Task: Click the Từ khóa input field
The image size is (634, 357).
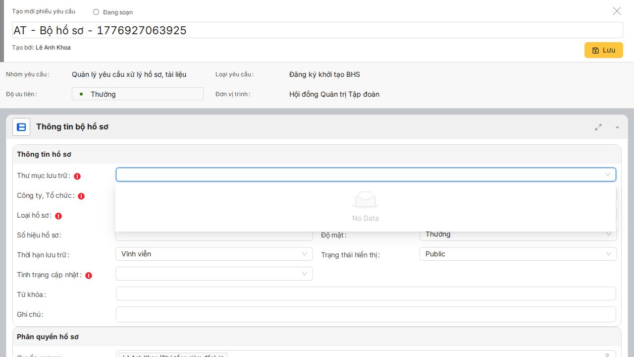Action: [366, 294]
